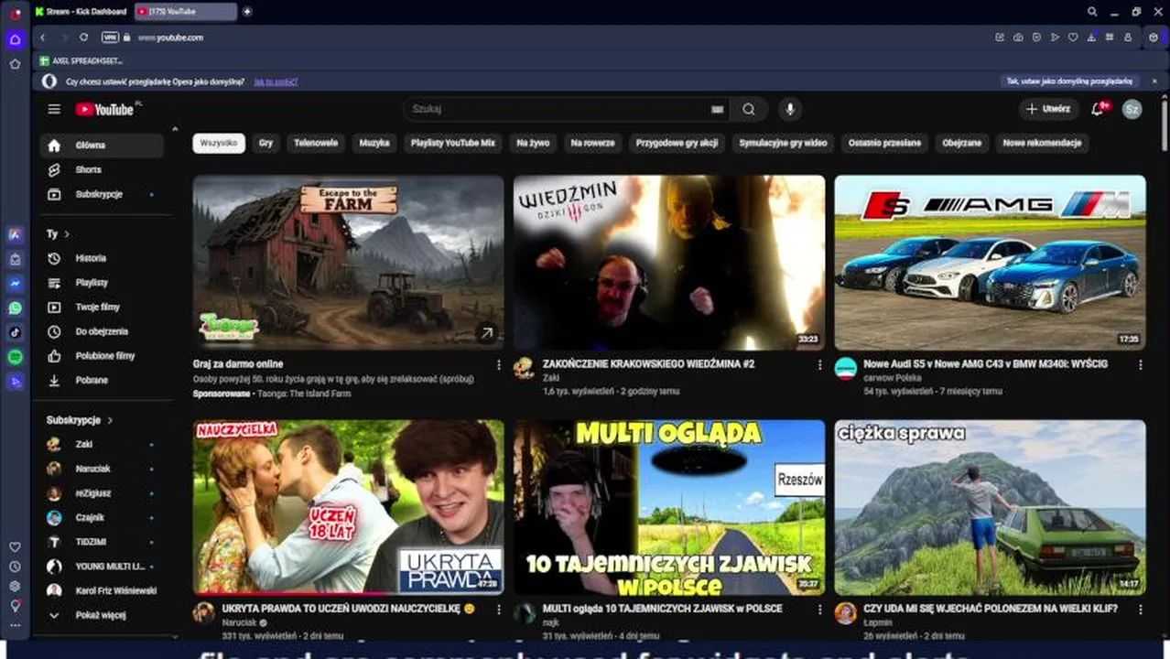Open Polubione filmy in sidebar
This screenshot has width=1170, height=659.
tap(101, 356)
